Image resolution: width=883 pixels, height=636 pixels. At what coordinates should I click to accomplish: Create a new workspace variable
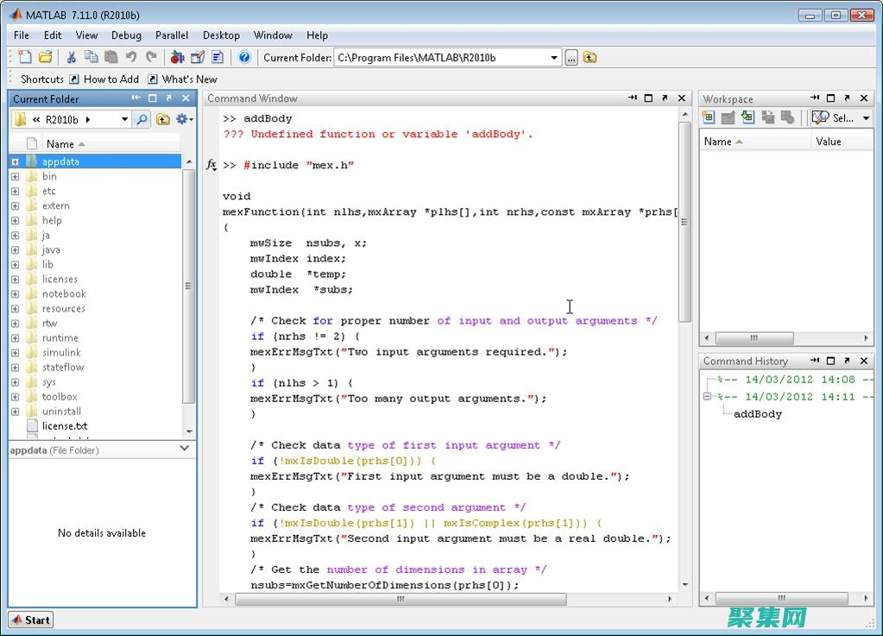(x=709, y=118)
